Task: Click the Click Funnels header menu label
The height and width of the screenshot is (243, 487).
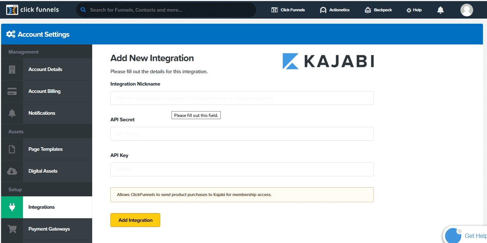Action: coord(292,10)
